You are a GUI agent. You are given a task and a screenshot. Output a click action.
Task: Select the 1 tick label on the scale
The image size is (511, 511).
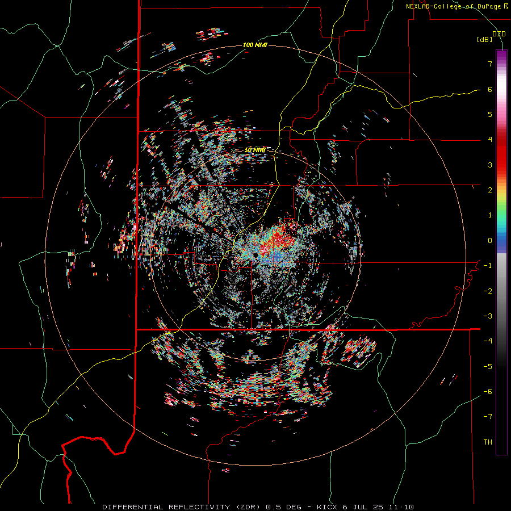pyautogui.click(x=490, y=215)
